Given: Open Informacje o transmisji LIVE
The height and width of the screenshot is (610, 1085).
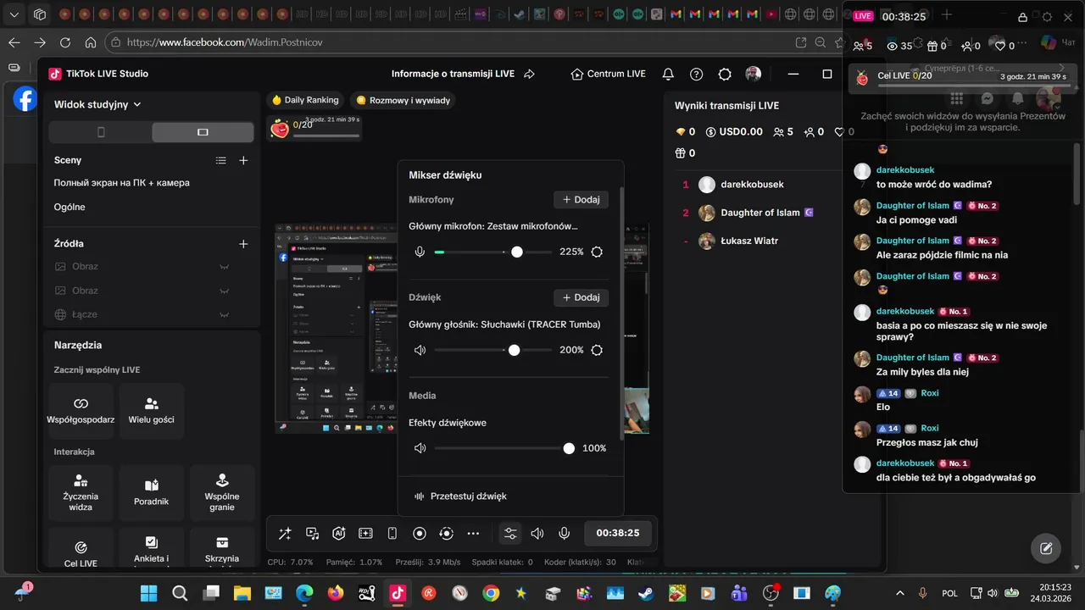Looking at the screenshot, I should [453, 74].
